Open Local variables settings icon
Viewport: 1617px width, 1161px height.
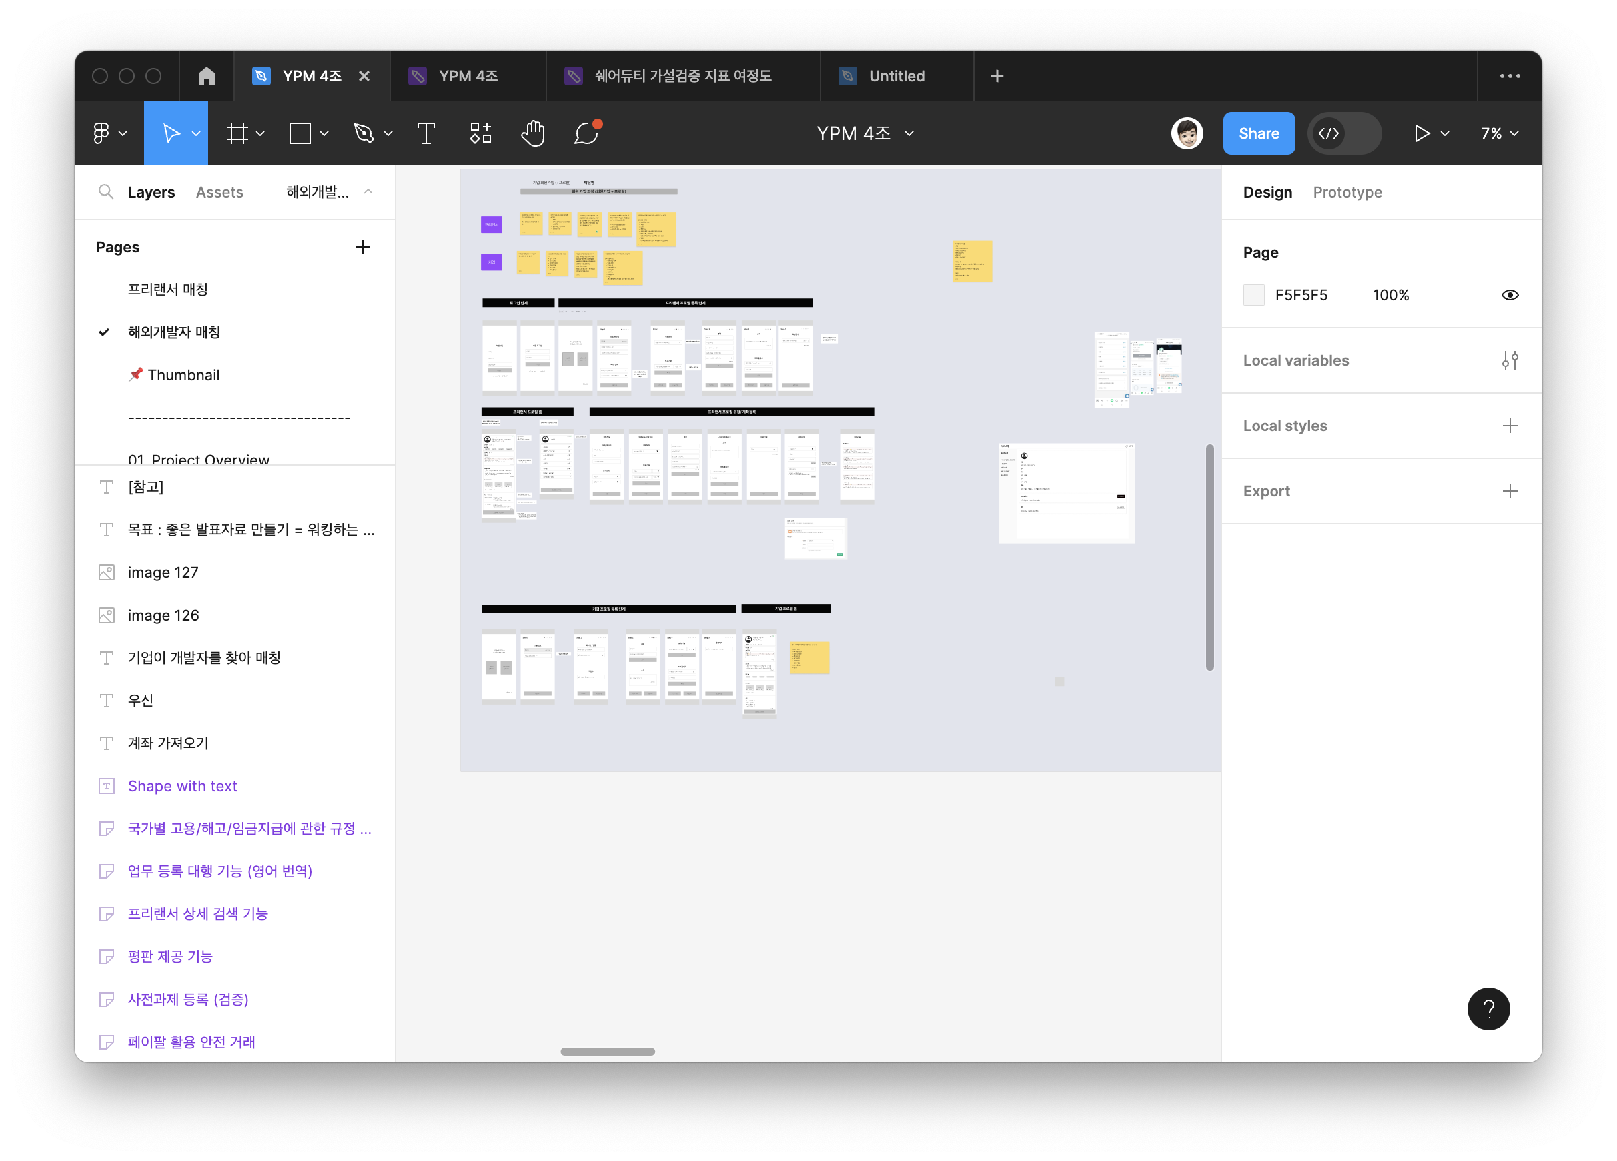[1510, 360]
